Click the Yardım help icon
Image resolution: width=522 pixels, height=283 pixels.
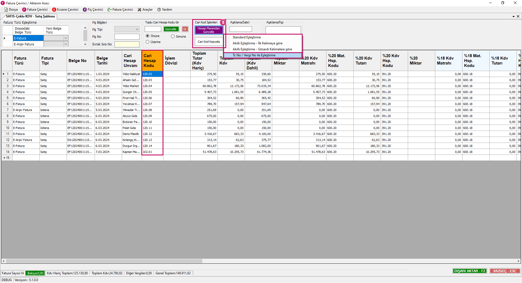tap(159, 10)
